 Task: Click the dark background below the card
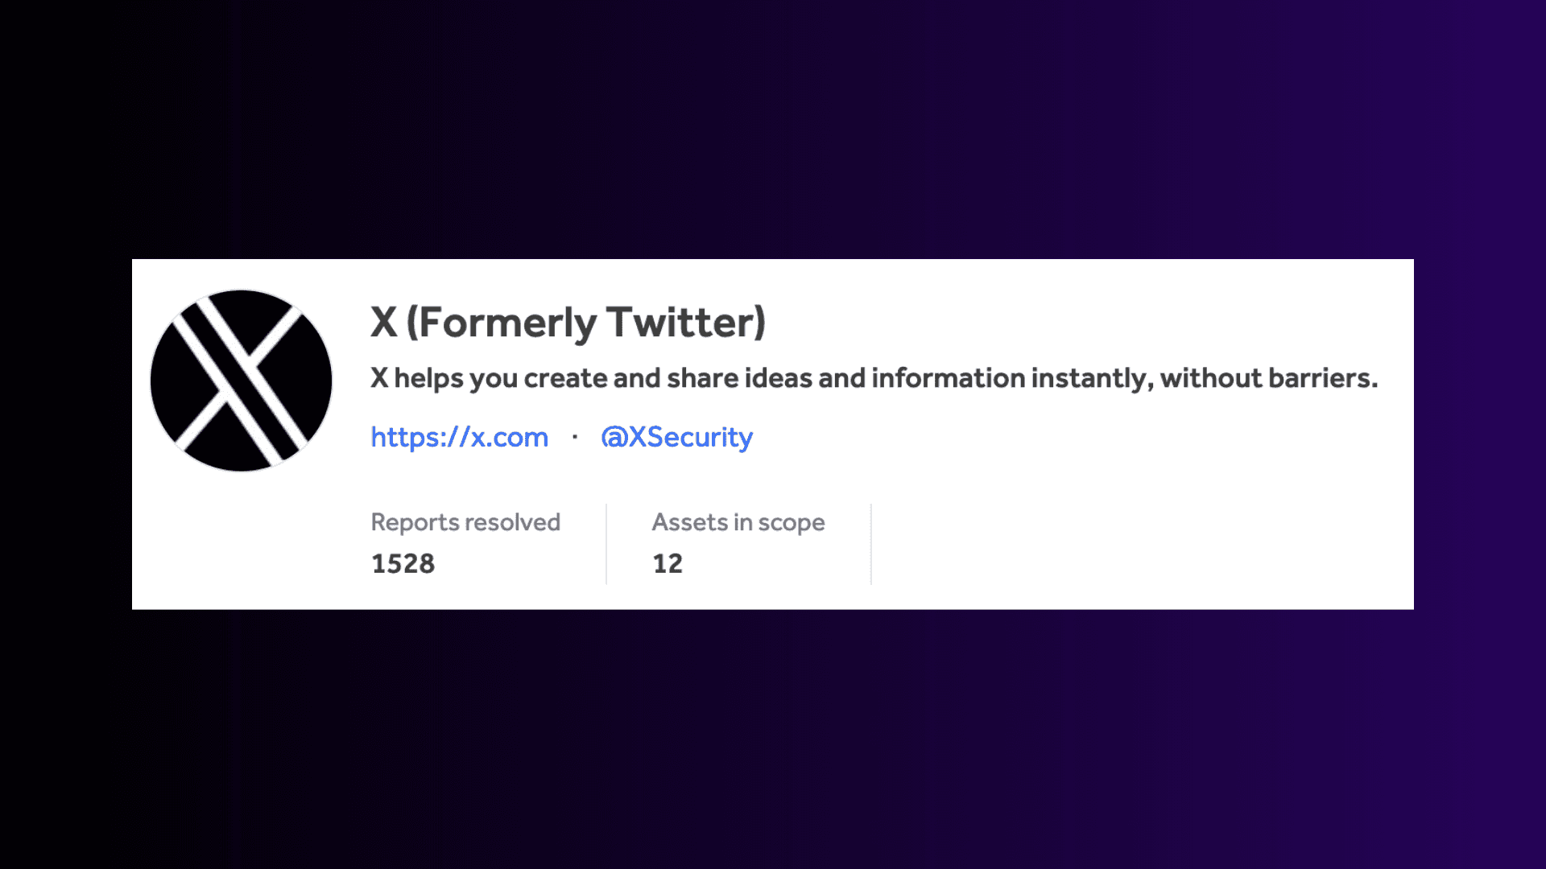pyautogui.click(x=773, y=739)
